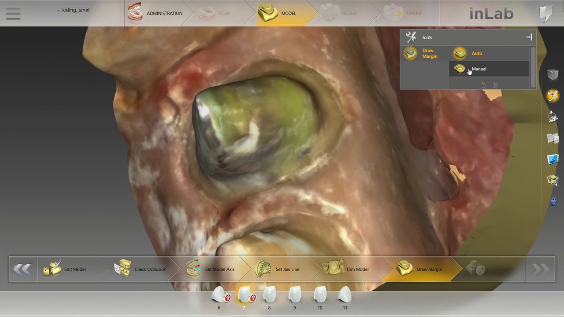Image resolution: width=564 pixels, height=317 pixels.
Task: Open the Set Jaw Line step
Action: click(278, 269)
